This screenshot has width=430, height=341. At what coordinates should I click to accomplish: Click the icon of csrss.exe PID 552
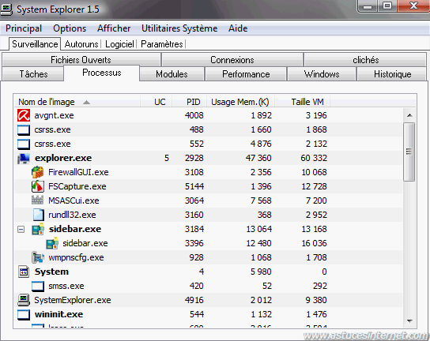tap(24, 144)
